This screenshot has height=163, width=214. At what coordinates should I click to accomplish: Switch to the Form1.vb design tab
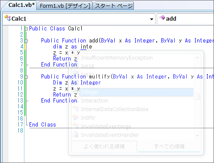click(65, 6)
